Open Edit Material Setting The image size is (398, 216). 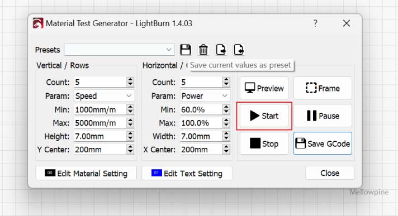(86, 174)
